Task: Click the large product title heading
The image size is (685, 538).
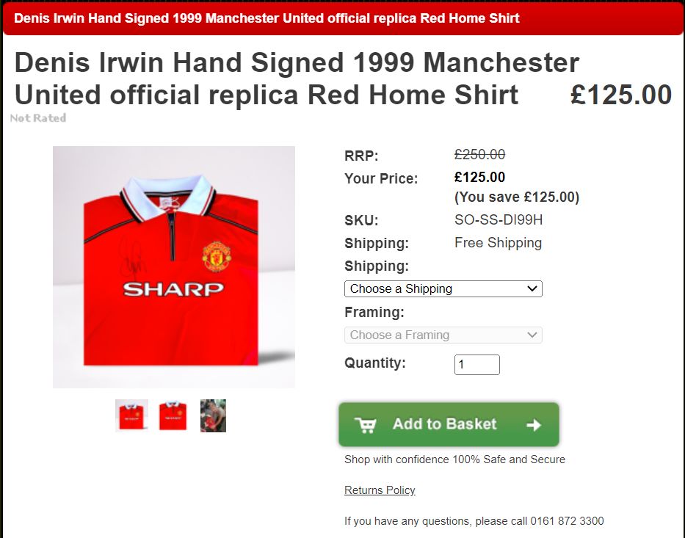Action: click(x=297, y=79)
